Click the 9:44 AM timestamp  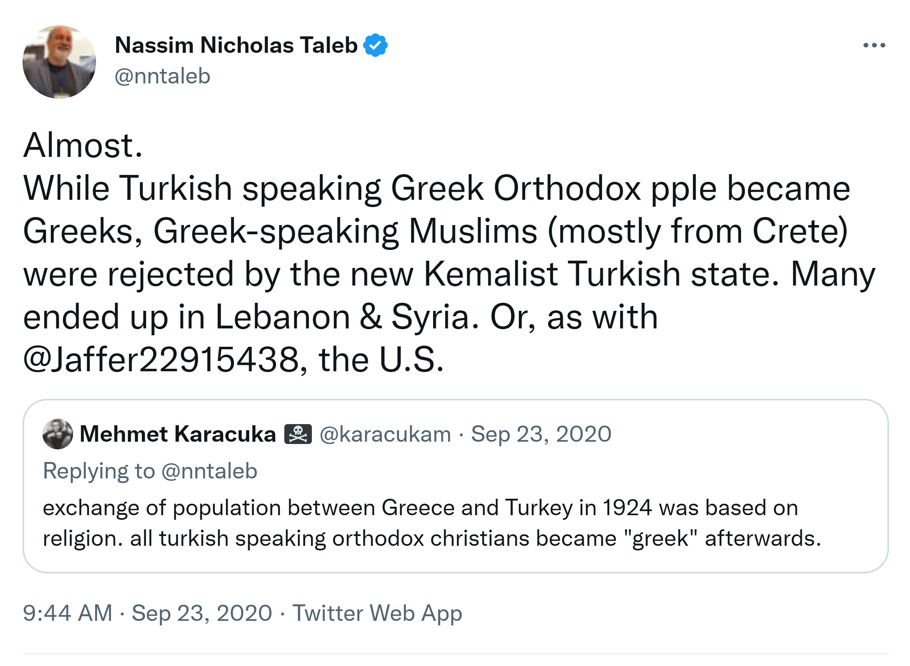pyautogui.click(x=67, y=613)
